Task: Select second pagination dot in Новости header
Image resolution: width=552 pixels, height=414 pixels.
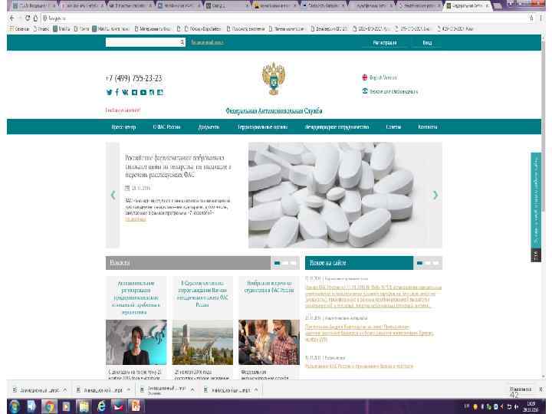Action: click(285, 263)
